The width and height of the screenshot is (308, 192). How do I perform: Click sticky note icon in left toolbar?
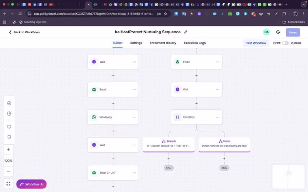tap(9, 137)
